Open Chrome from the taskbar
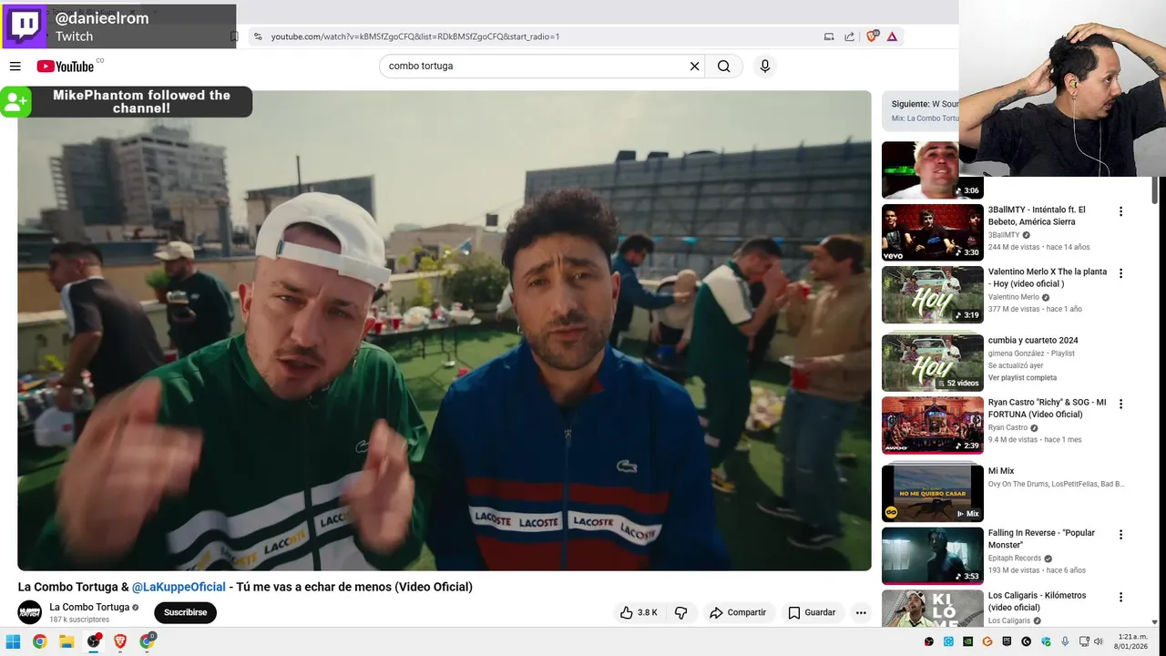The height and width of the screenshot is (656, 1166). tap(39, 641)
